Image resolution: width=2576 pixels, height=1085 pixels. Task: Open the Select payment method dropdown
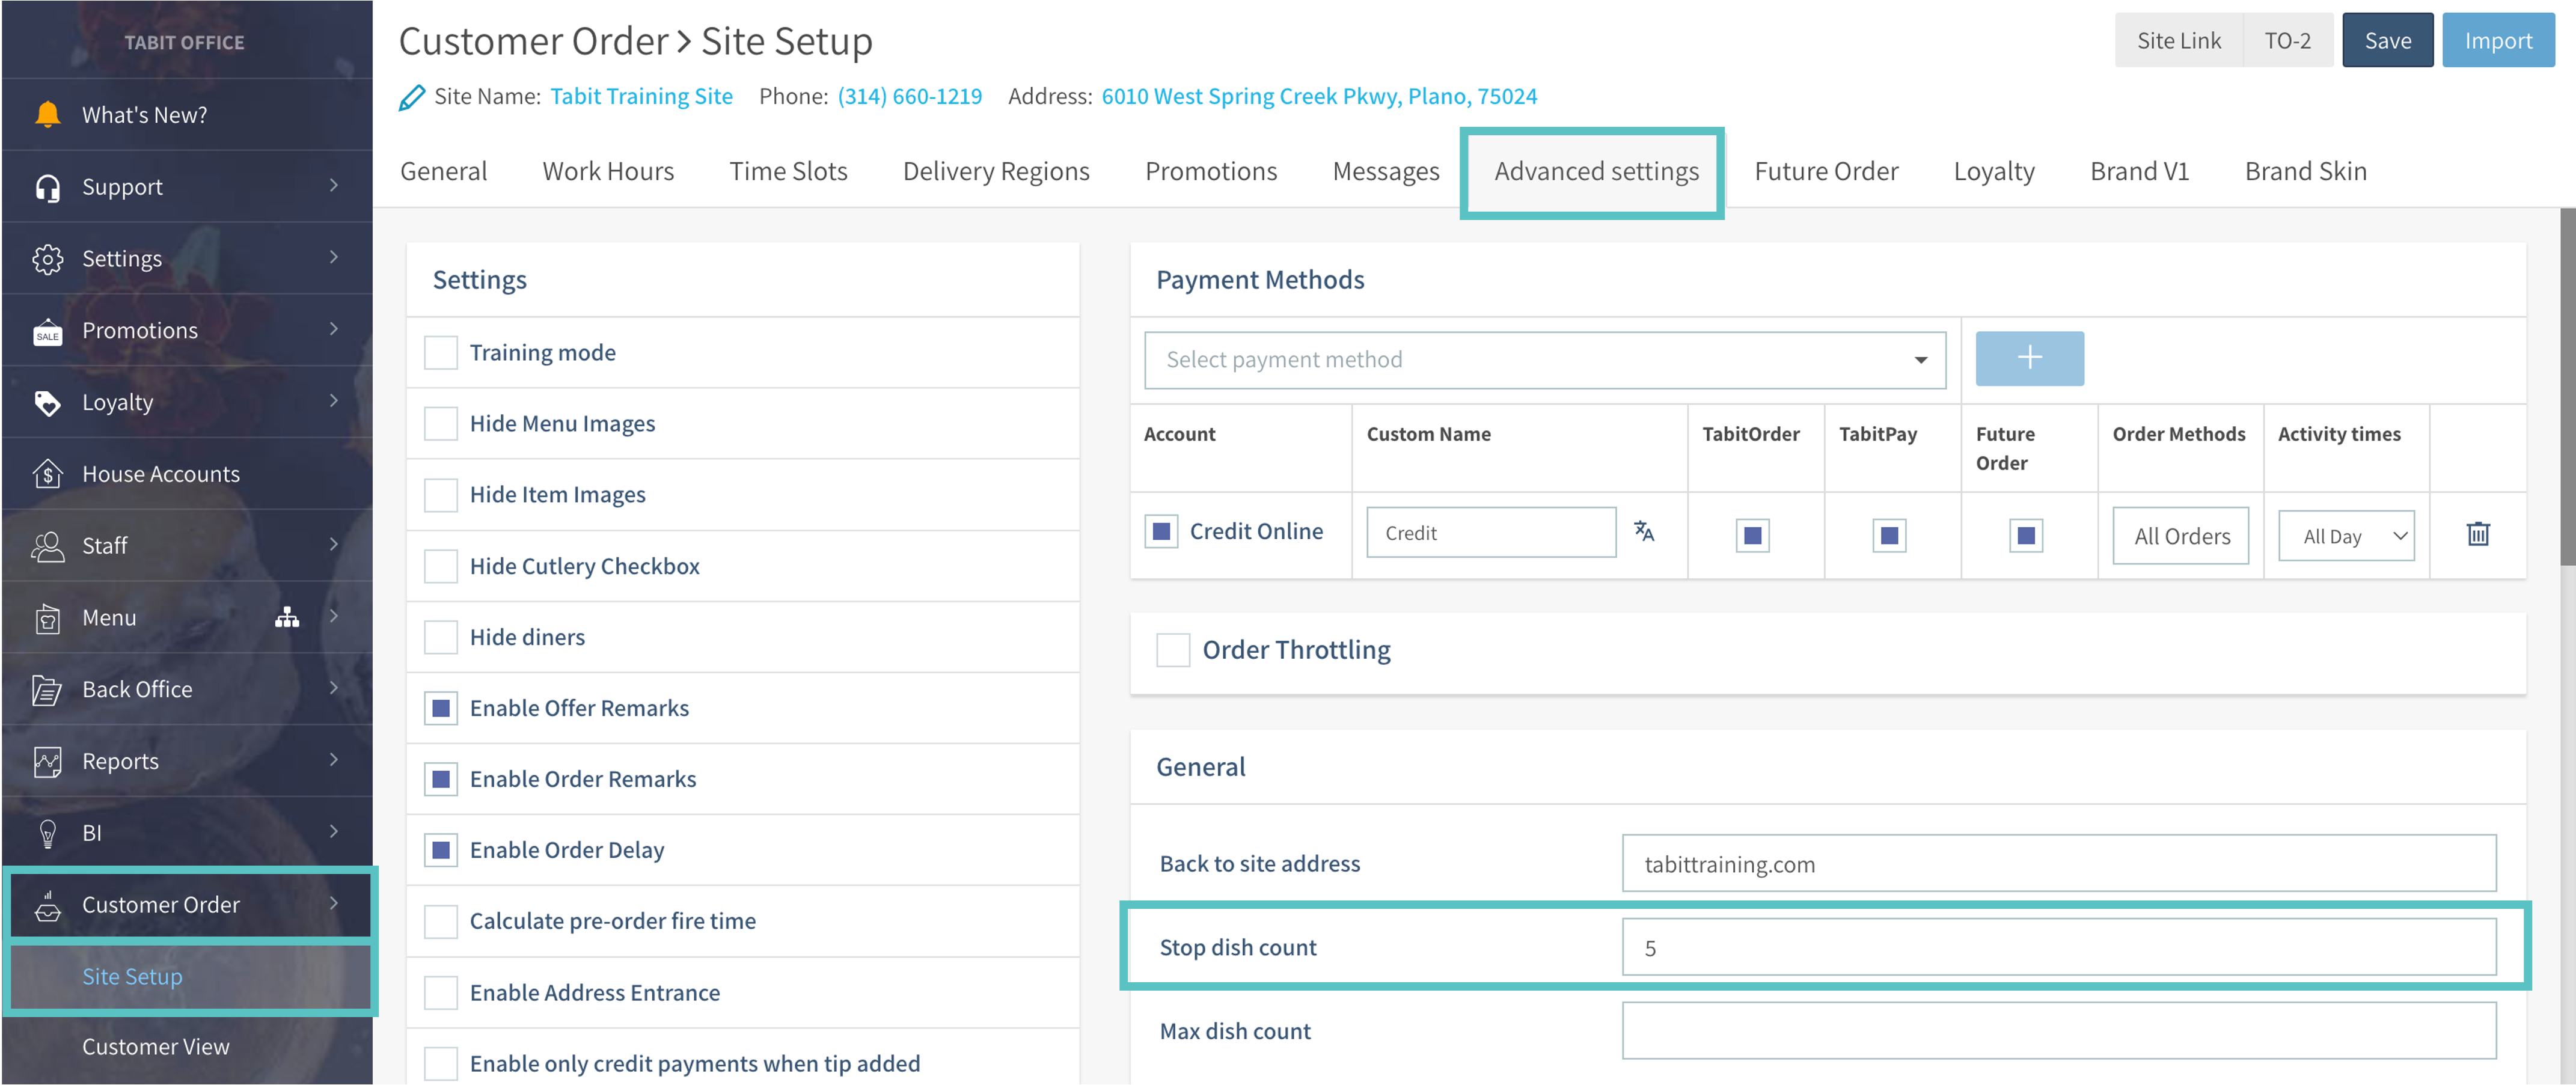point(1544,360)
